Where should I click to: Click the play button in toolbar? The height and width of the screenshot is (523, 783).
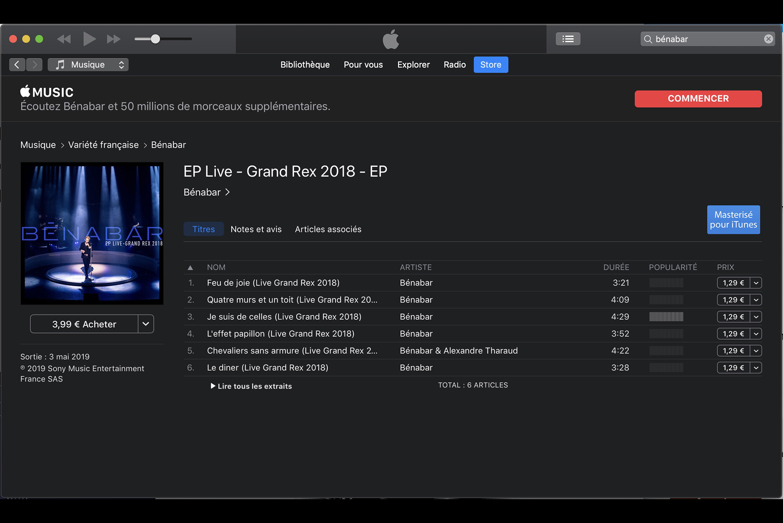[89, 39]
